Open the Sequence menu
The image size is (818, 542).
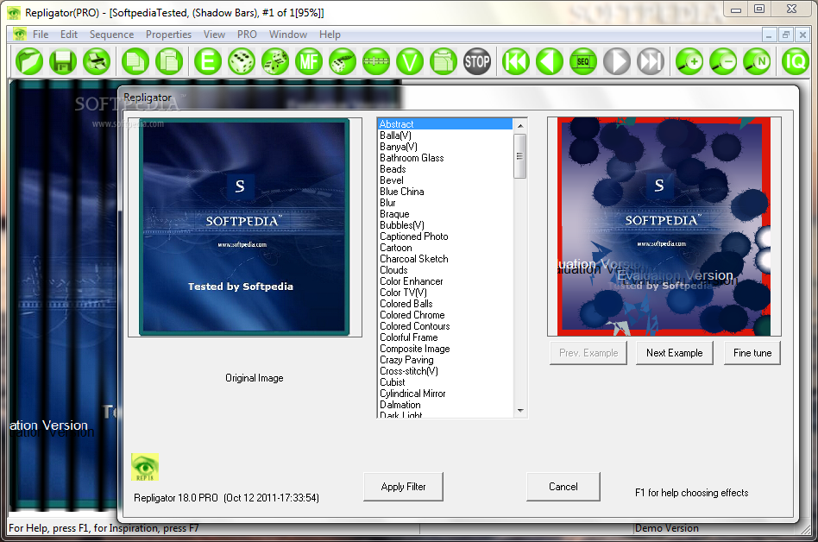tap(111, 35)
